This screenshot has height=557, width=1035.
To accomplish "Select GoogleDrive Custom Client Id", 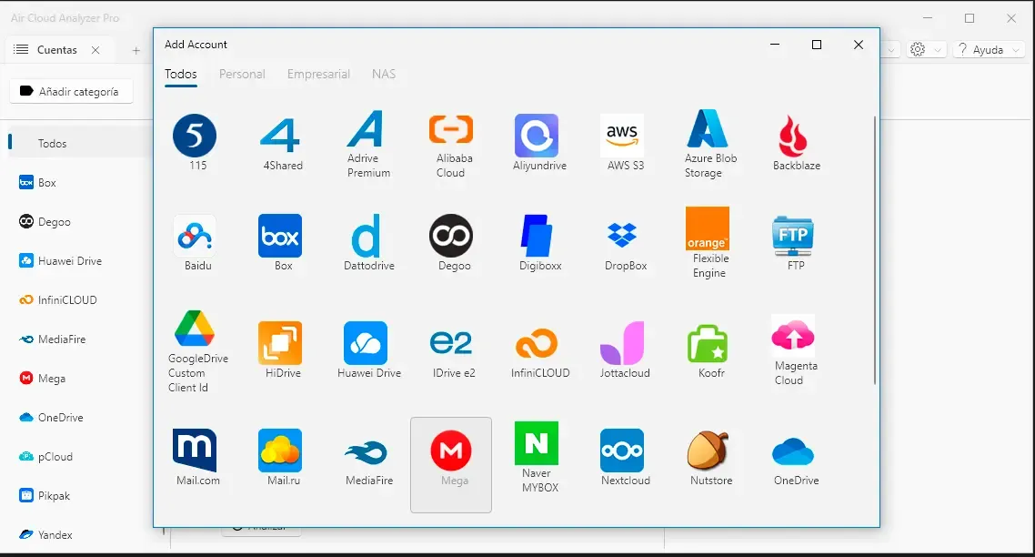I will (195, 329).
